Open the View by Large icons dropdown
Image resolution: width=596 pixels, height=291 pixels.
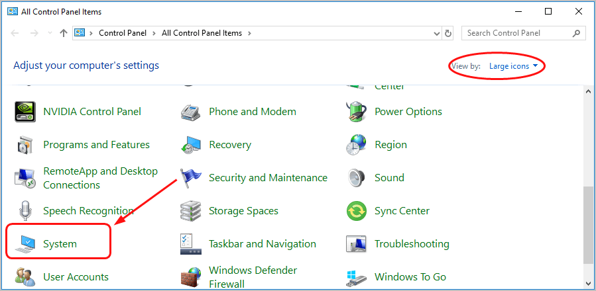point(514,66)
